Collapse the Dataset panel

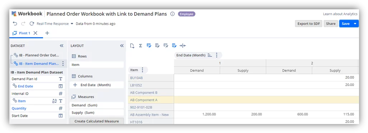[x=61, y=46]
